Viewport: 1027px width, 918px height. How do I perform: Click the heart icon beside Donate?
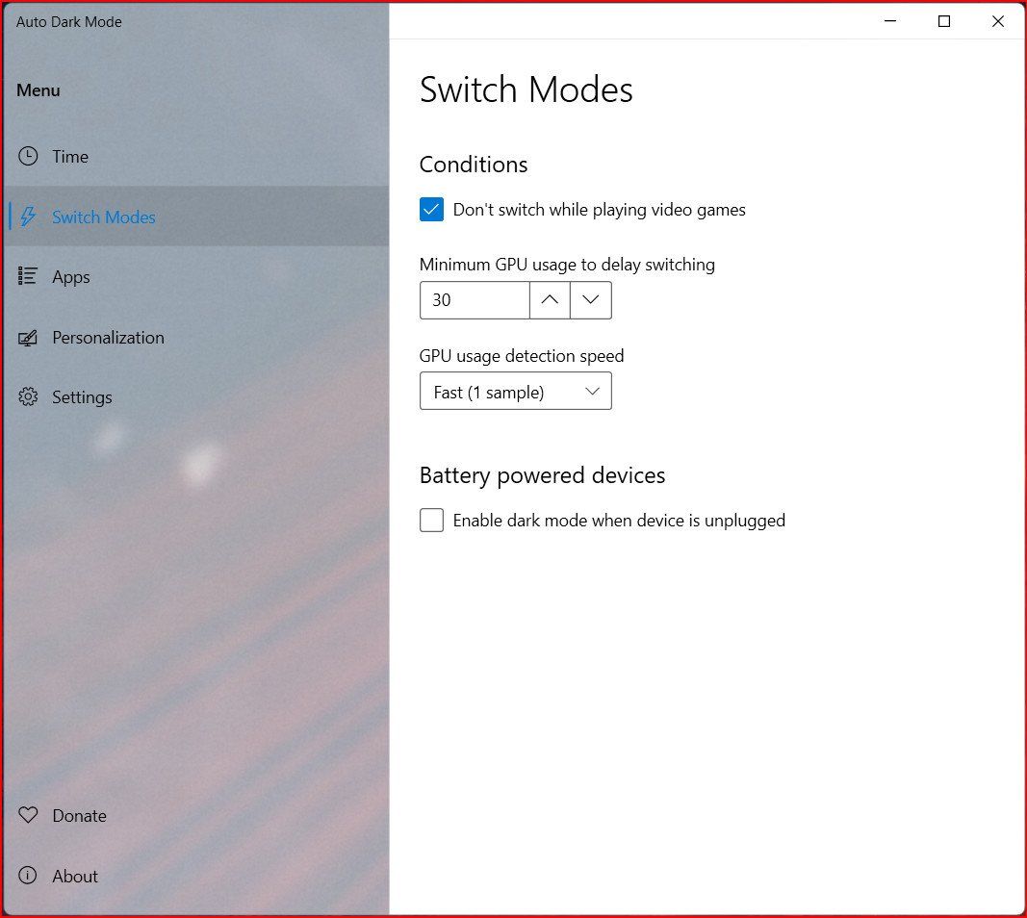[28, 815]
